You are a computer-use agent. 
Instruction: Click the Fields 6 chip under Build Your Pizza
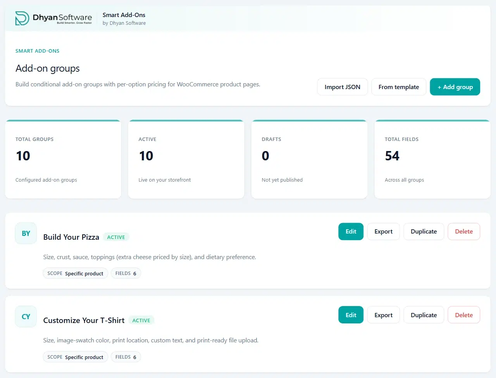pyautogui.click(x=126, y=273)
